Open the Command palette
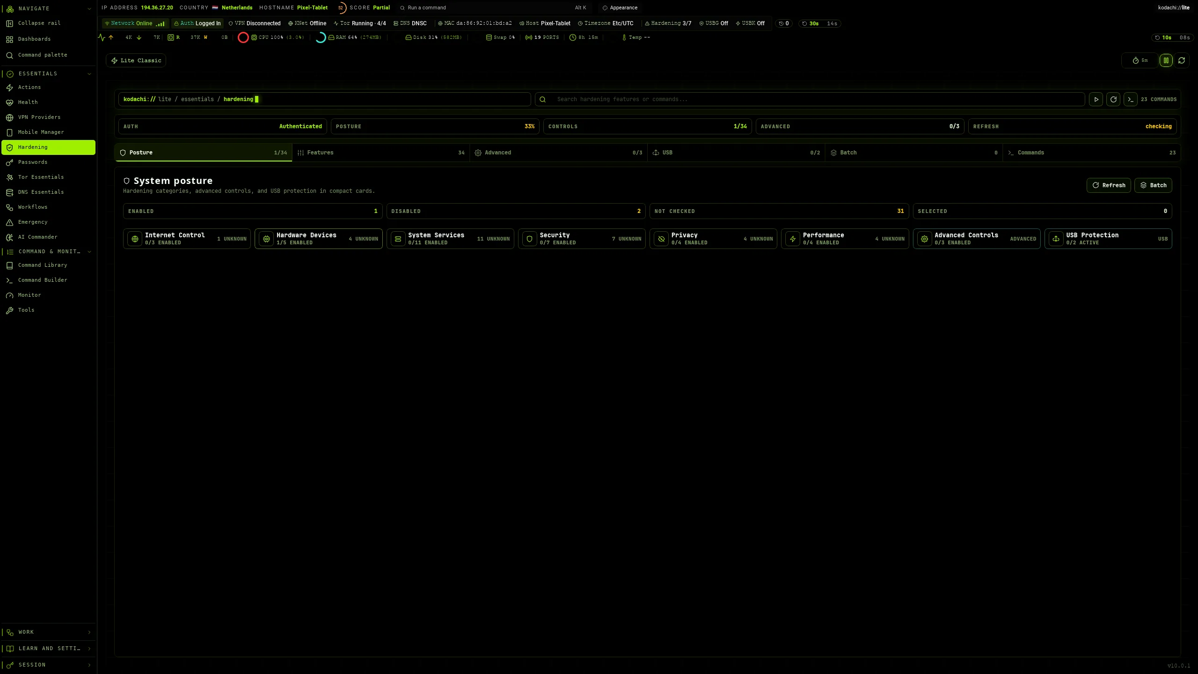 point(48,55)
